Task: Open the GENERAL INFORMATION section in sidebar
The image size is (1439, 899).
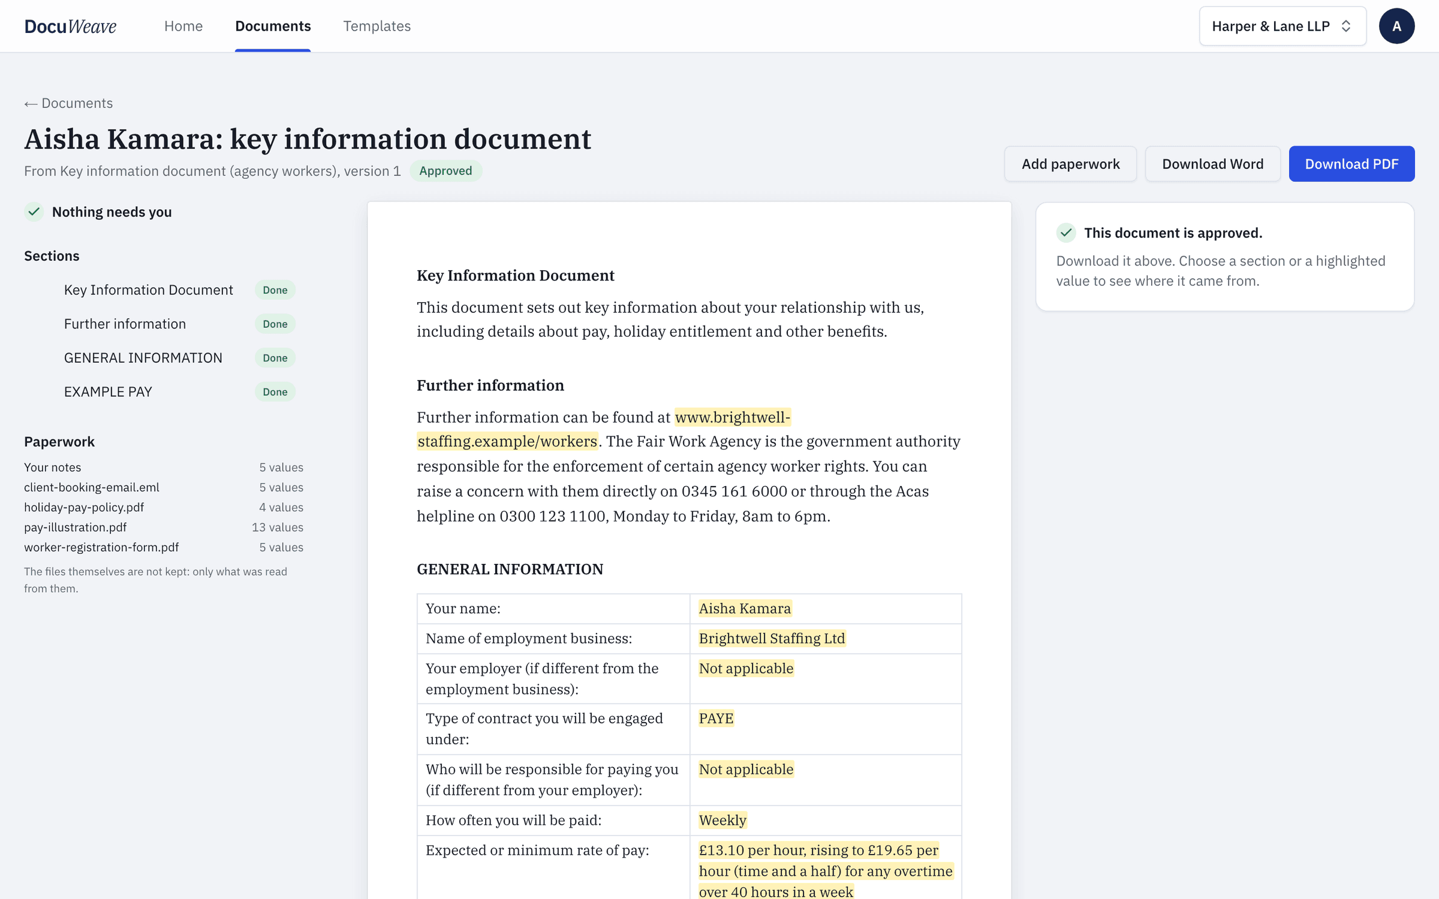Action: click(143, 358)
